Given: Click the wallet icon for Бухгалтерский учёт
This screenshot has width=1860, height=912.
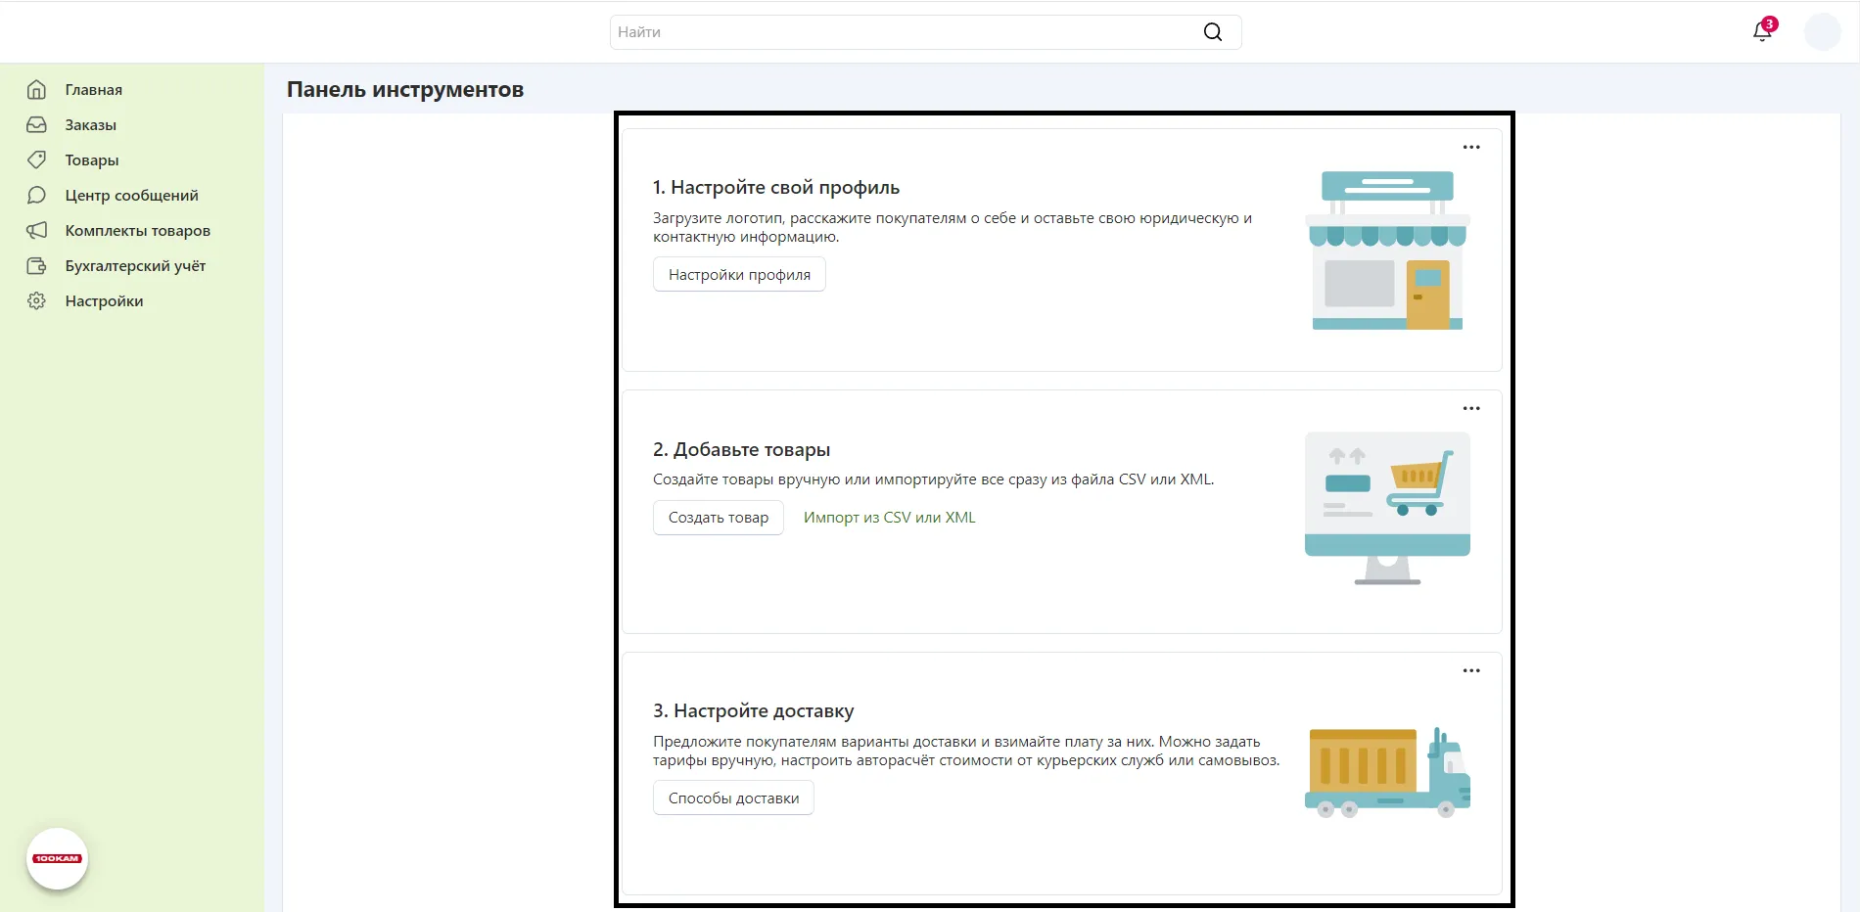Looking at the screenshot, I should (x=36, y=266).
